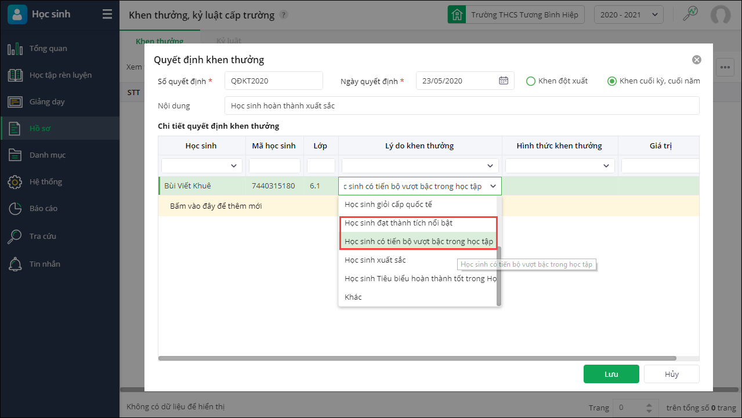Click the help question mark icon
Image resolution: width=742 pixels, height=418 pixels.
283,15
